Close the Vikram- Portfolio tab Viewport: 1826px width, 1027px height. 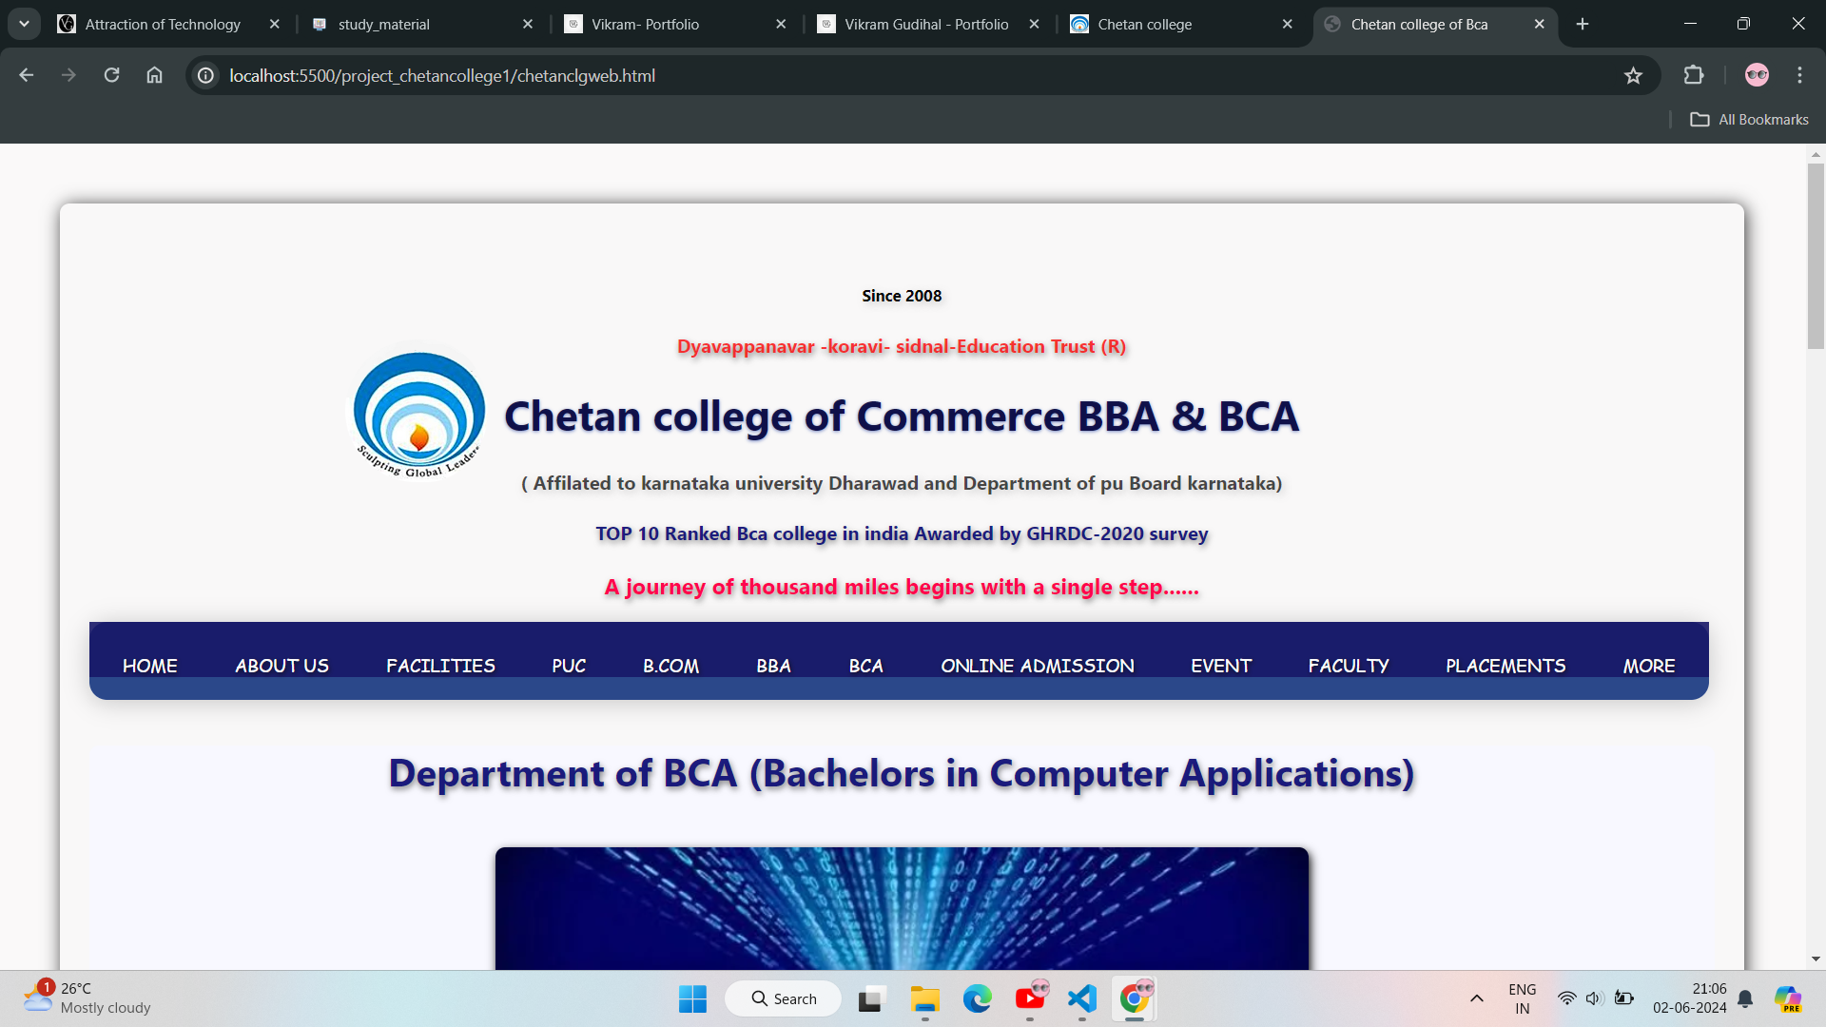[781, 24]
